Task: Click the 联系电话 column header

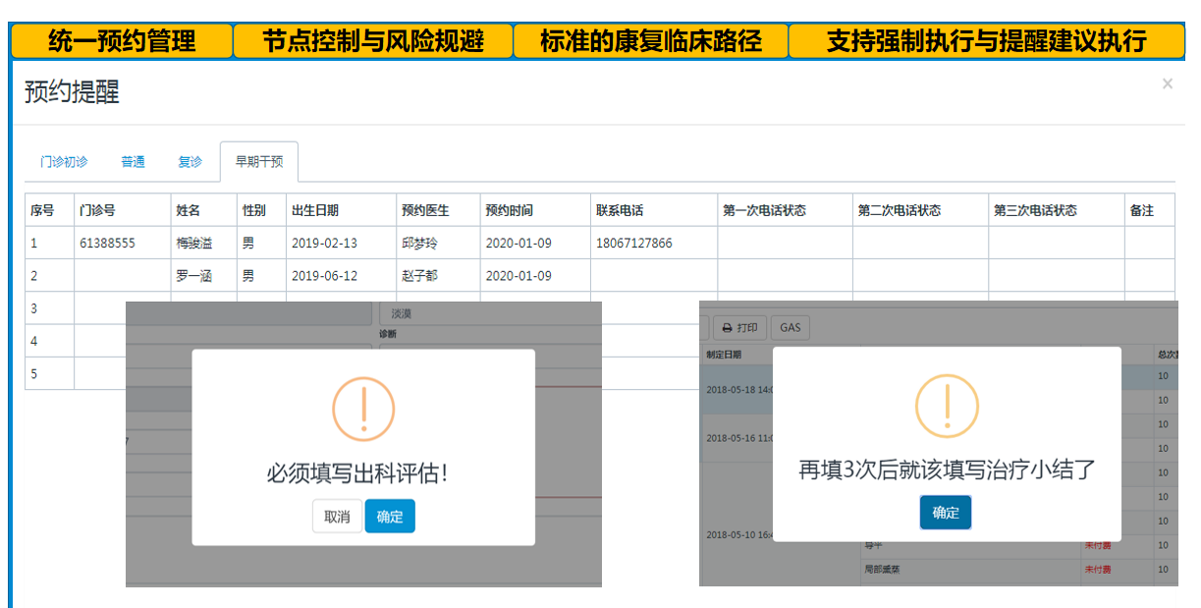Action: pos(654,210)
